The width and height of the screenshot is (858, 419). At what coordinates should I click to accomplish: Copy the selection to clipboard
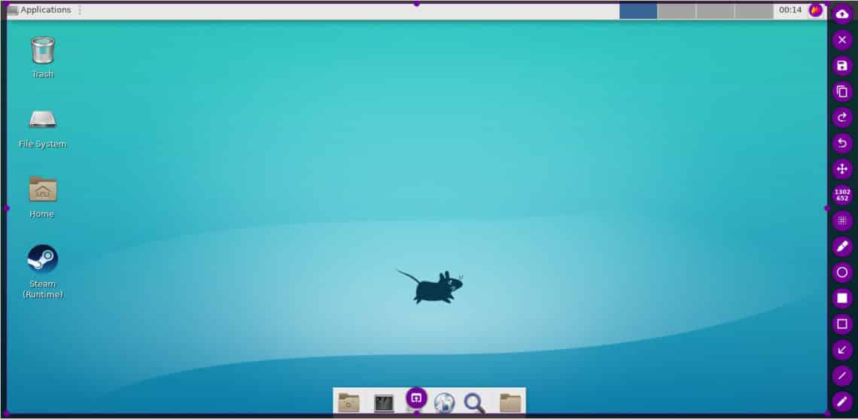tap(842, 92)
